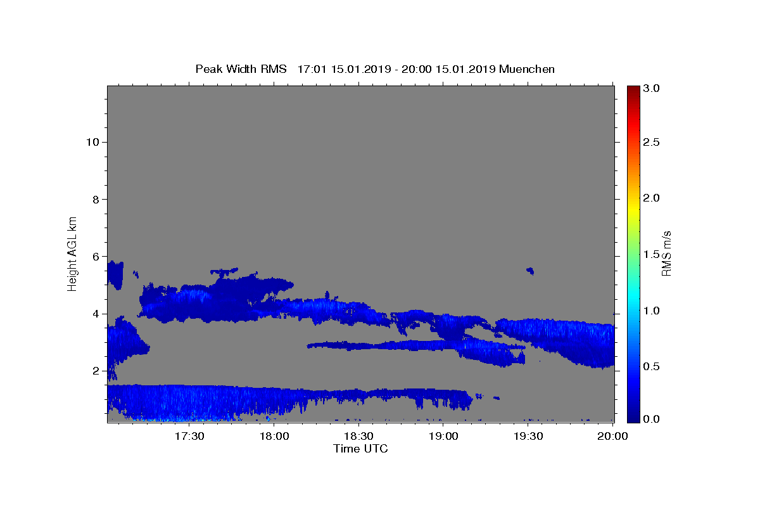This screenshot has height=507, width=760.
Task: Click the 'Muenchen' station name in title
Action: click(x=527, y=69)
